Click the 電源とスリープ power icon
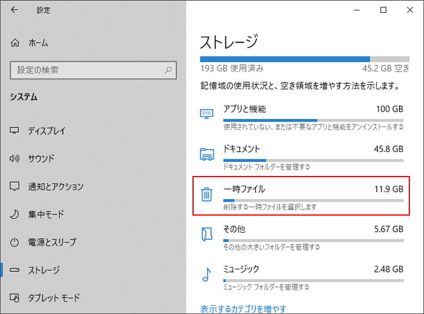 [14, 242]
